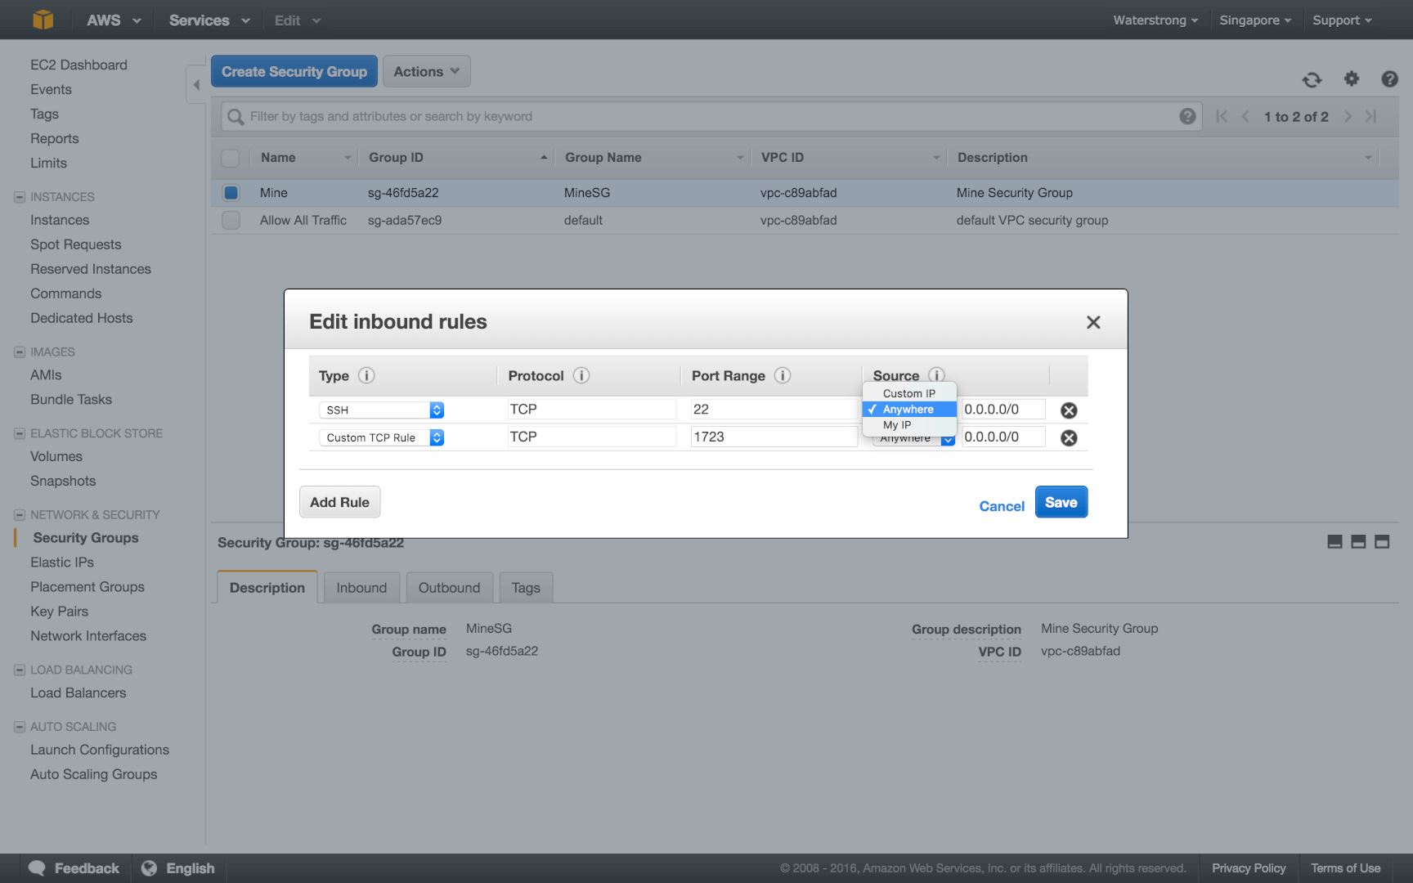Open the Support menu

[x=1342, y=20]
